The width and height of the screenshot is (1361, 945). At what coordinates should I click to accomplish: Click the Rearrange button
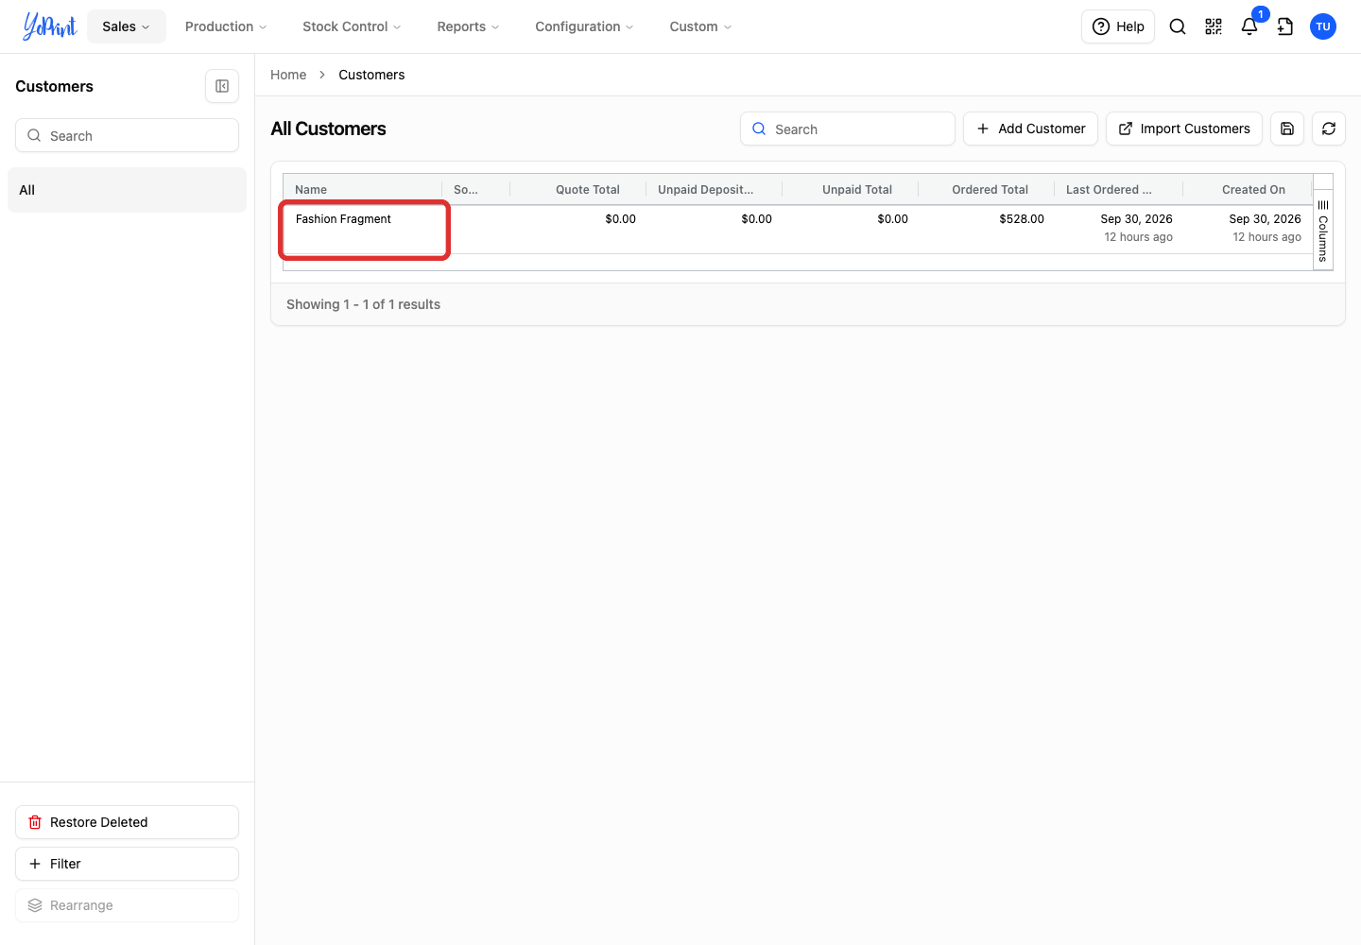tap(127, 905)
